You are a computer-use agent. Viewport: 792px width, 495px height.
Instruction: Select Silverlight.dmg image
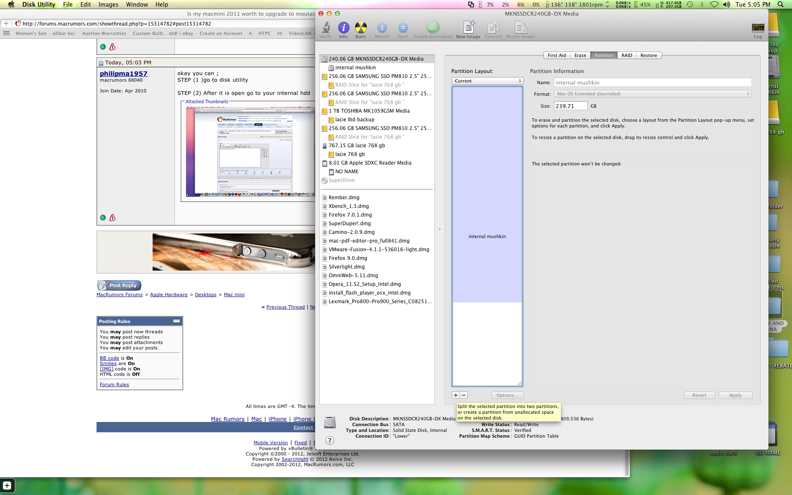pyautogui.click(x=346, y=267)
